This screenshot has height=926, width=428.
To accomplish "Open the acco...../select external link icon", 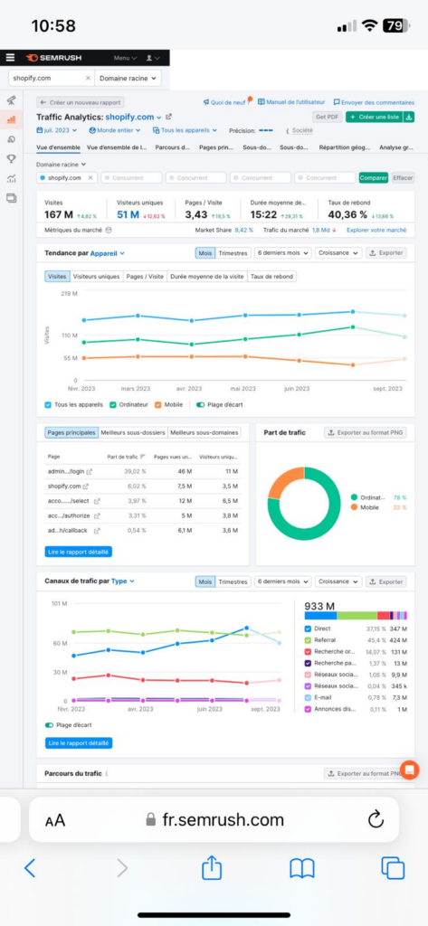I will point(96,501).
